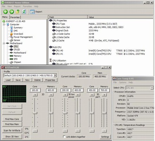The image size is (155, 141).
Task: Click the Delete profile button in ATITool
Action: (37, 80)
